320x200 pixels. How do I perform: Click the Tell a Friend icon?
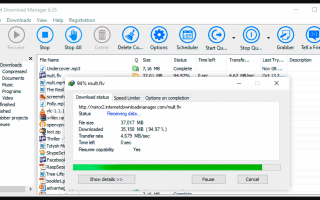click(313, 35)
